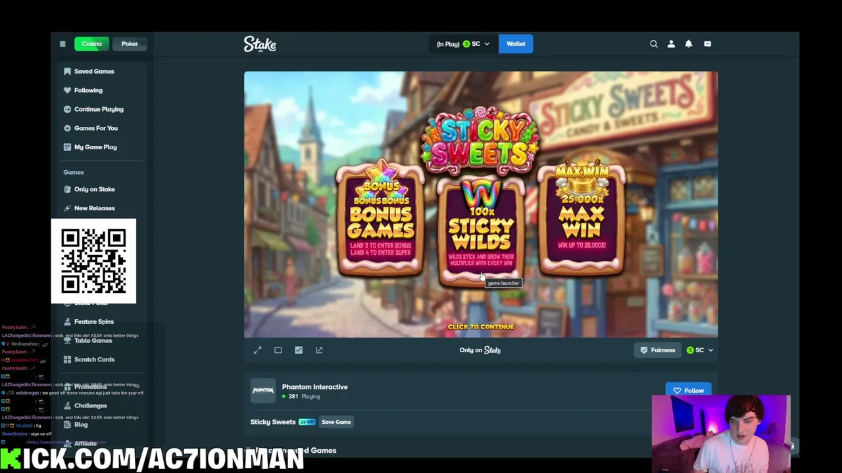Screen dimensions: 842x473
Task: Click the Feature Spins icon
Action: tap(67, 322)
